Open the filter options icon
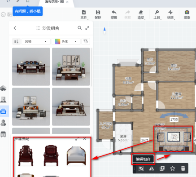Image resolution: width=196 pixels, height=177 pixels. [86, 41]
